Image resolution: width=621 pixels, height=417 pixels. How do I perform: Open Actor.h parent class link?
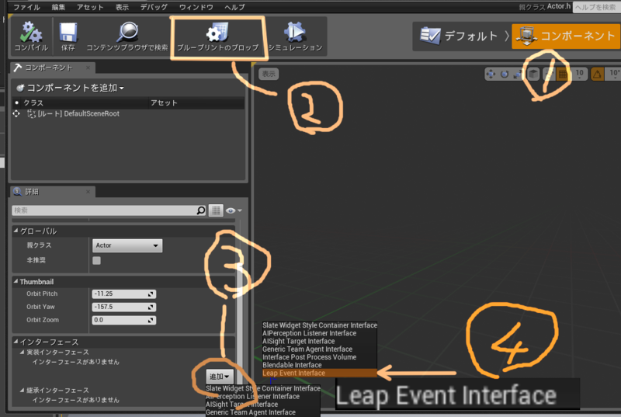point(559,6)
